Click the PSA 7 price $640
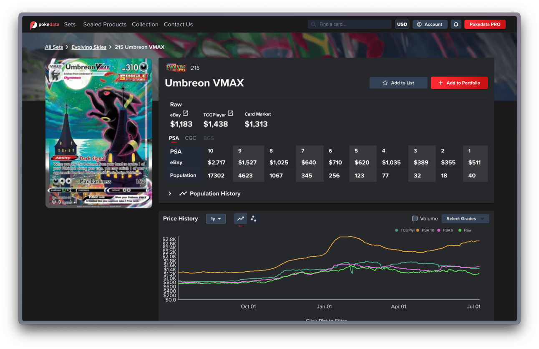This screenshot has height=349, width=539. point(309,162)
